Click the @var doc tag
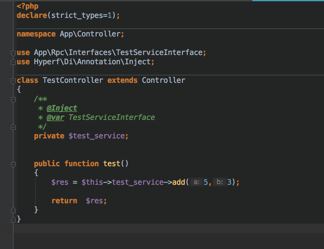The image size is (324, 249). click(x=55, y=117)
